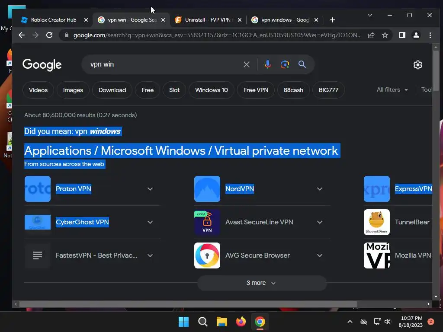Screen dimensions: 443x332
Task: Share this page from the address bar
Action: pos(371,35)
